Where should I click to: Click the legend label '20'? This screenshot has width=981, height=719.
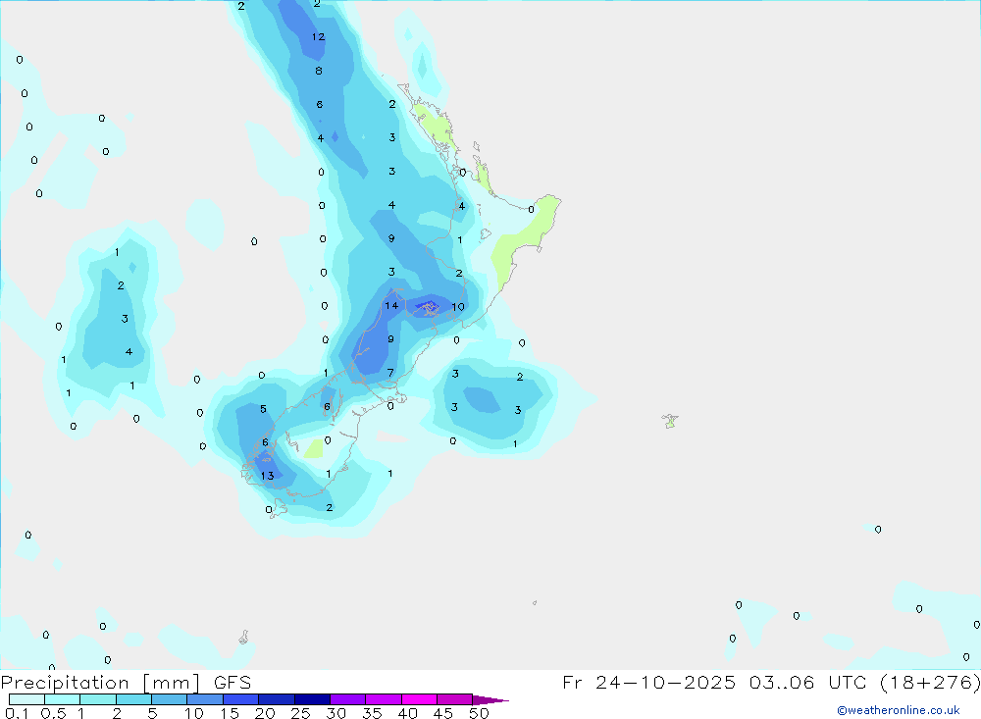pos(265,713)
